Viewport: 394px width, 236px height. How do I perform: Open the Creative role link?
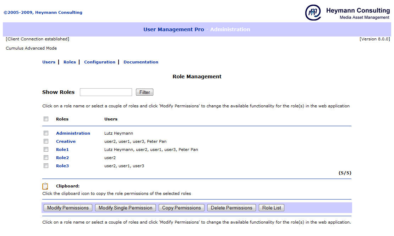pyautogui.click(x=66, y=141)
